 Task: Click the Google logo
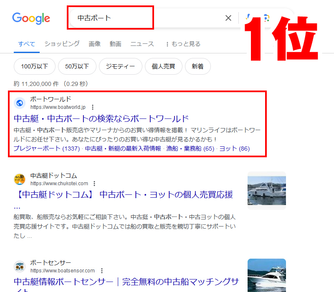click(x=31, y=18)
